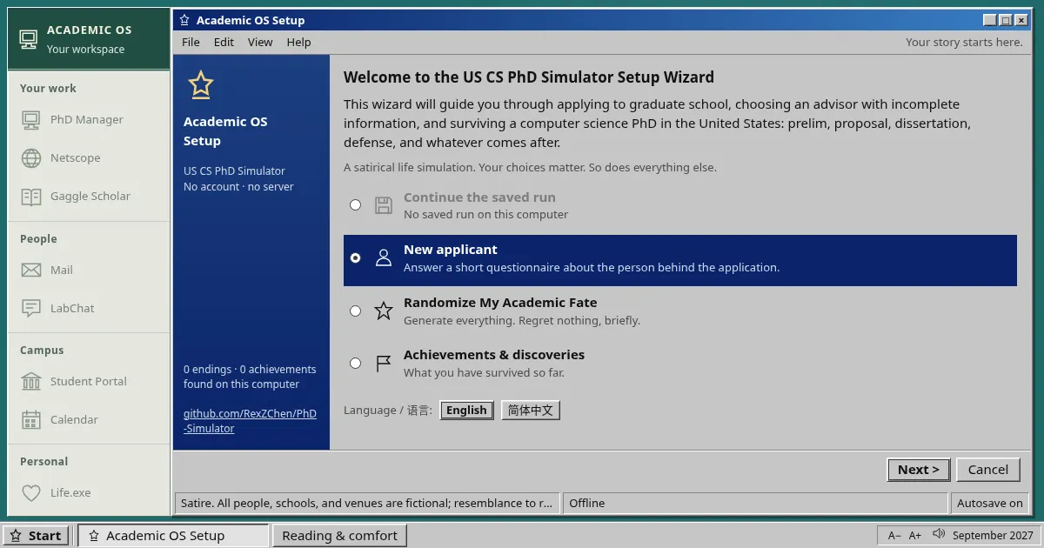Click the 'New applicant' option title
The height and width of the screenshot is (548, 1044).
[x=451, y=250]
